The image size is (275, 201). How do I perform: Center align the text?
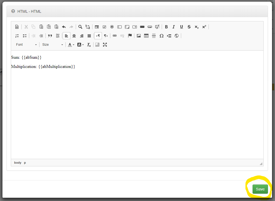pos(74,36)
